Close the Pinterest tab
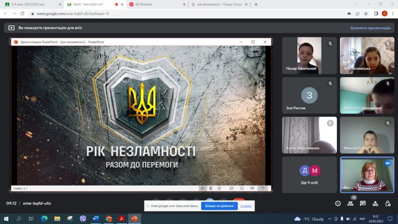The width and height of the screenshot is (398, 224). click(x=184, y=4)
